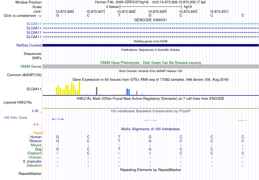Click the 4.88 PhyloP upper limit value
This screenshot has height=180, width=259.
pos(35,111)
